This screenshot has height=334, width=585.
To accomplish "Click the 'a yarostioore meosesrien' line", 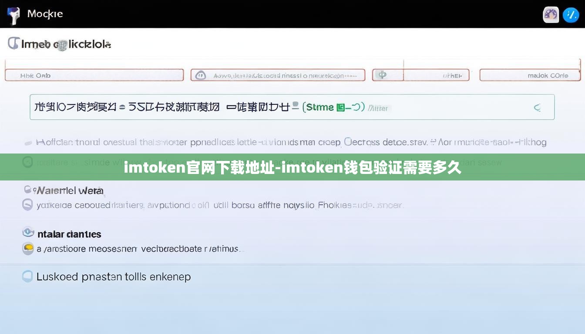I will point(138,249).
